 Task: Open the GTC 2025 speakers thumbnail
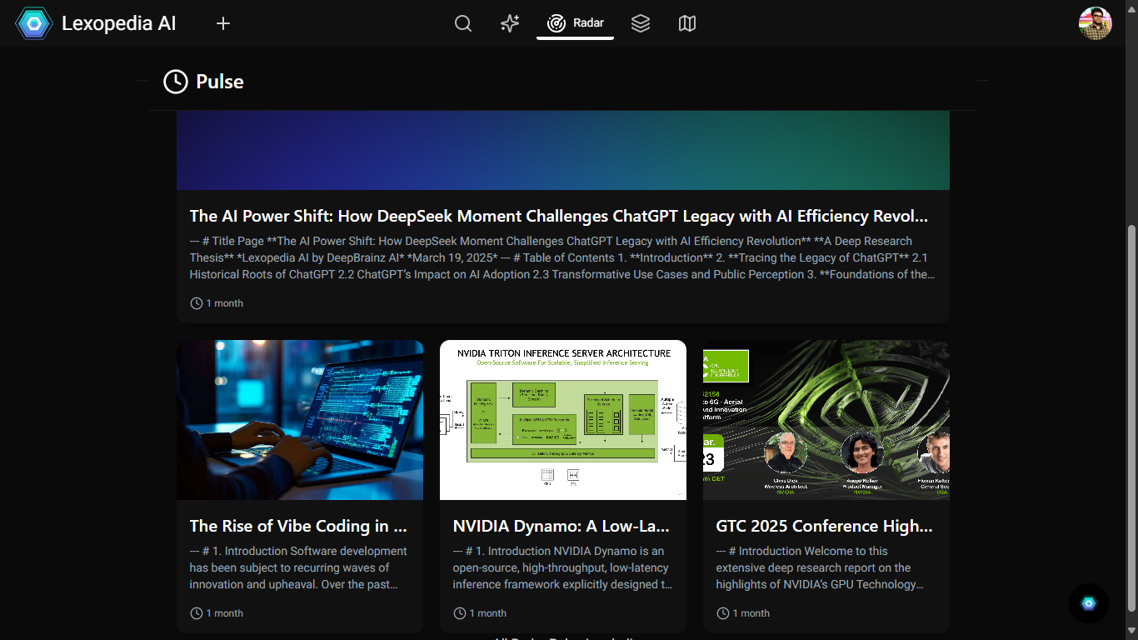(x=826, y=420)
